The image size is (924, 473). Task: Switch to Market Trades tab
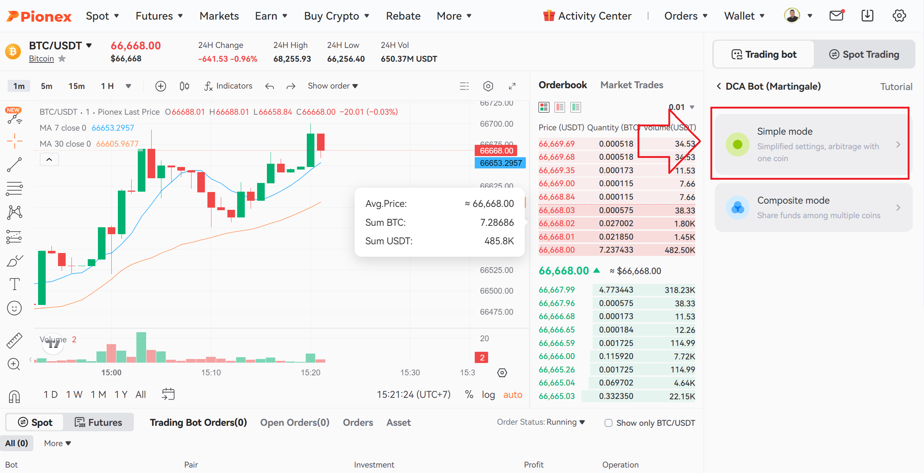pyautogui.click(x=632, y=85)
